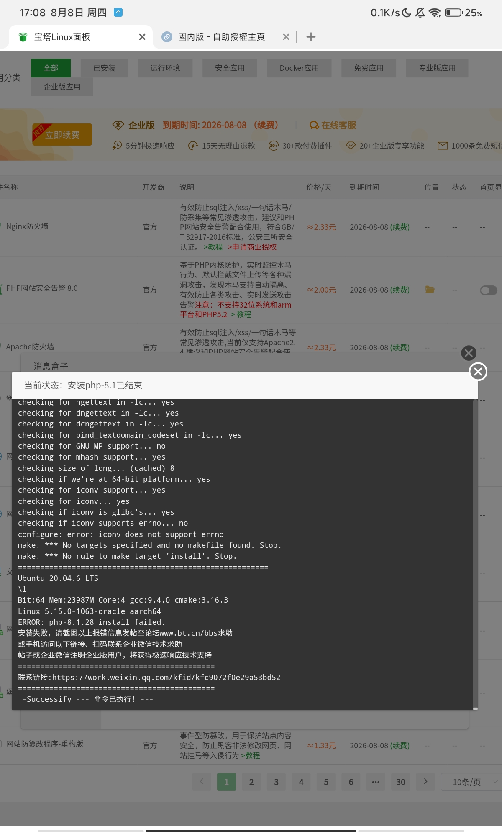Go to page 2
The width and height of the screenshot is (502, 837).
pyautogui.click(x=251, y=782)
